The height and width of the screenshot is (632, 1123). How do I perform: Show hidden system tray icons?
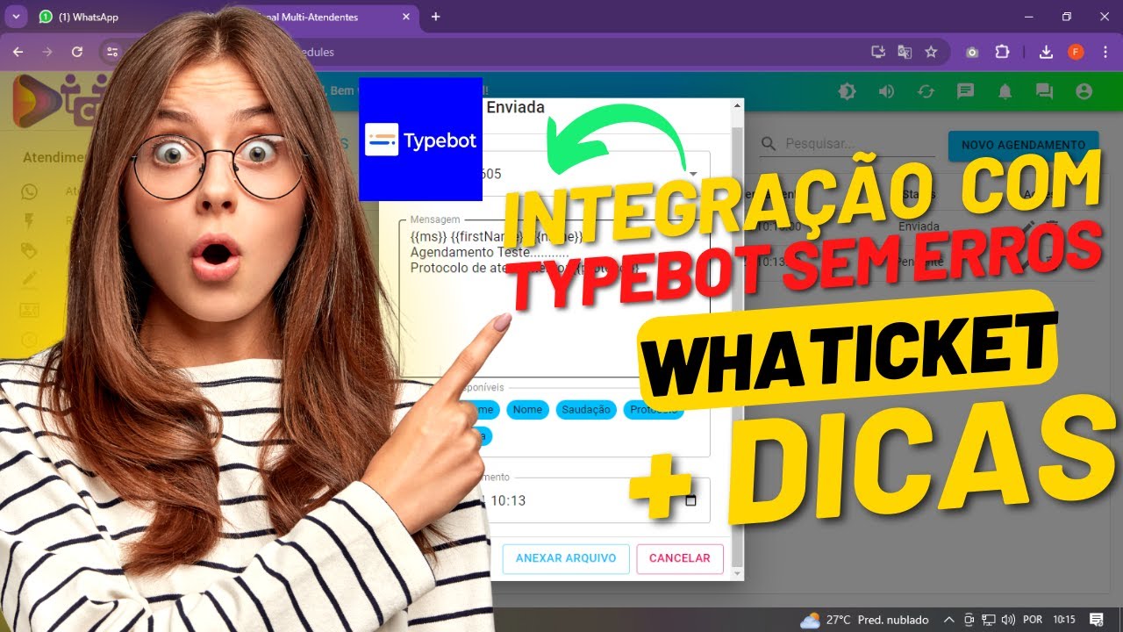[950, 620]
